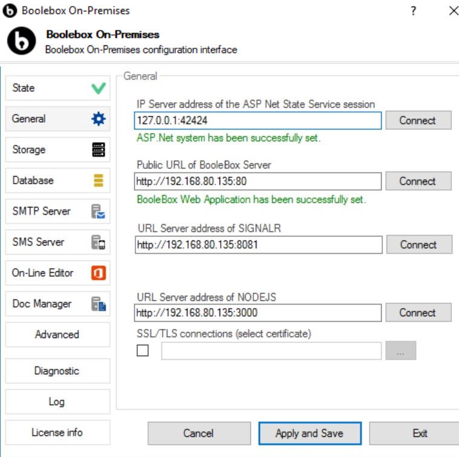Click the Exit button
Screen dimensions: 459x457
tap(415, 433)
